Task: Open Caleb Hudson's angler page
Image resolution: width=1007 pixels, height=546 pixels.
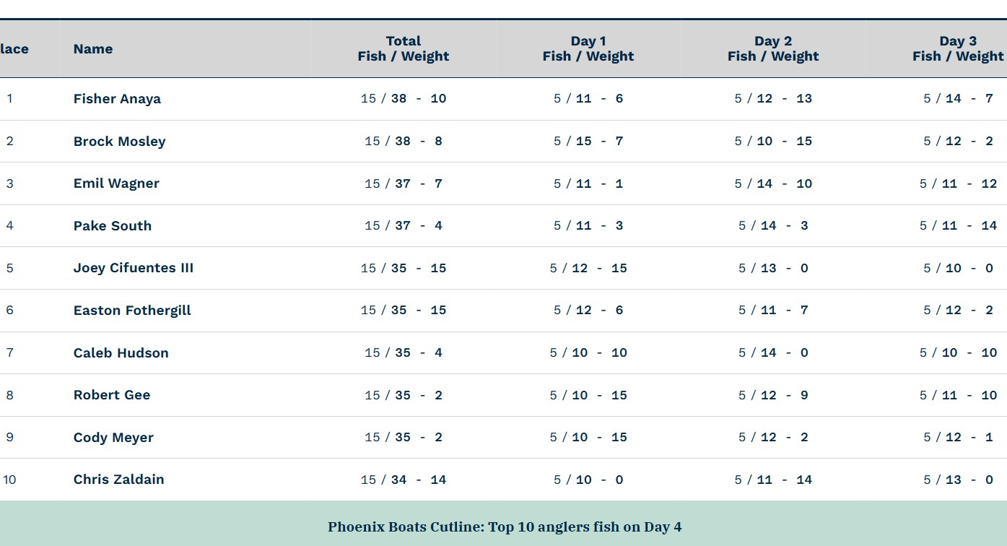Action: [121, 353]
